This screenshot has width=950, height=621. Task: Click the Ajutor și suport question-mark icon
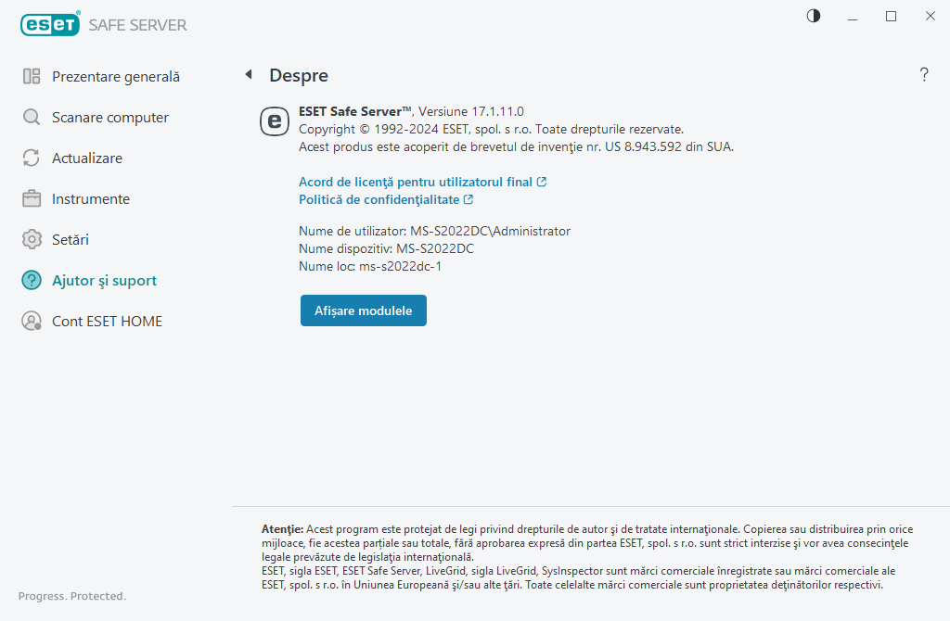(x=32, y=280)
